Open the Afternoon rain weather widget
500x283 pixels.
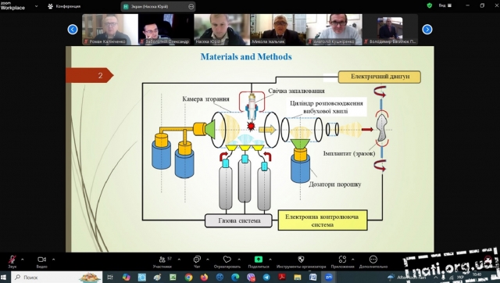(407, 278)
